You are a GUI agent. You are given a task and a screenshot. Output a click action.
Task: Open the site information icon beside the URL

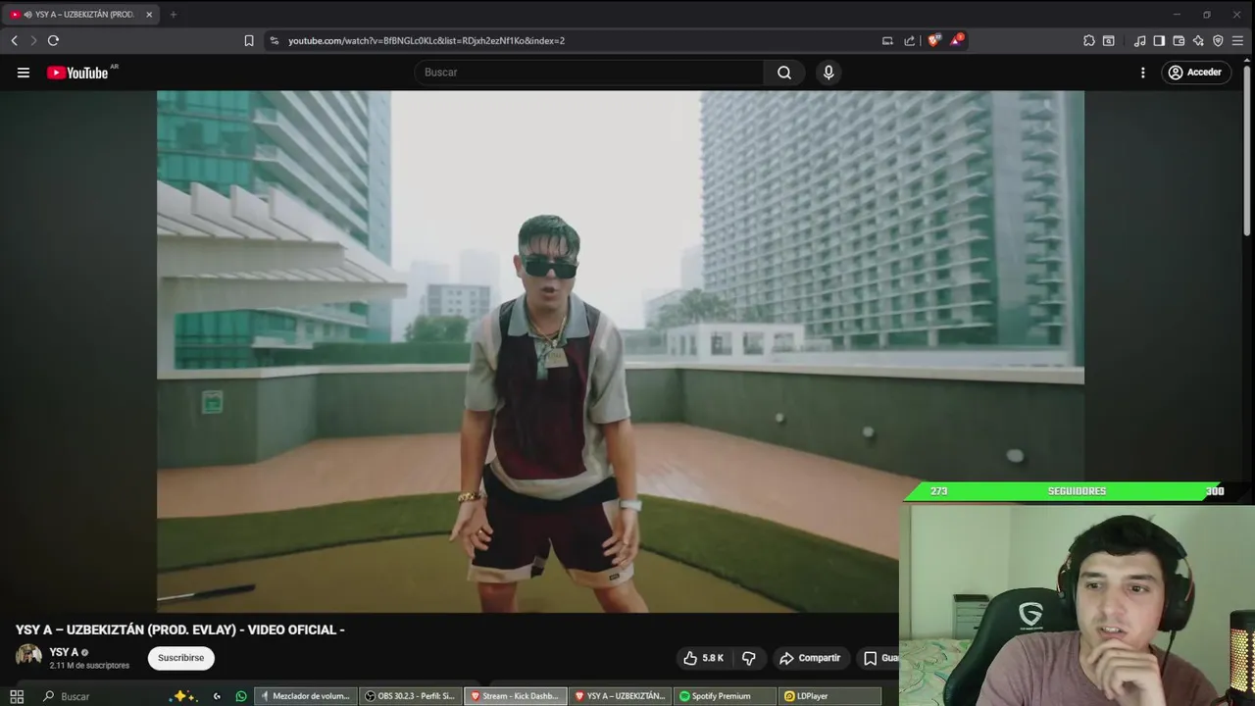pyautogui.click(x=275, y=40)
